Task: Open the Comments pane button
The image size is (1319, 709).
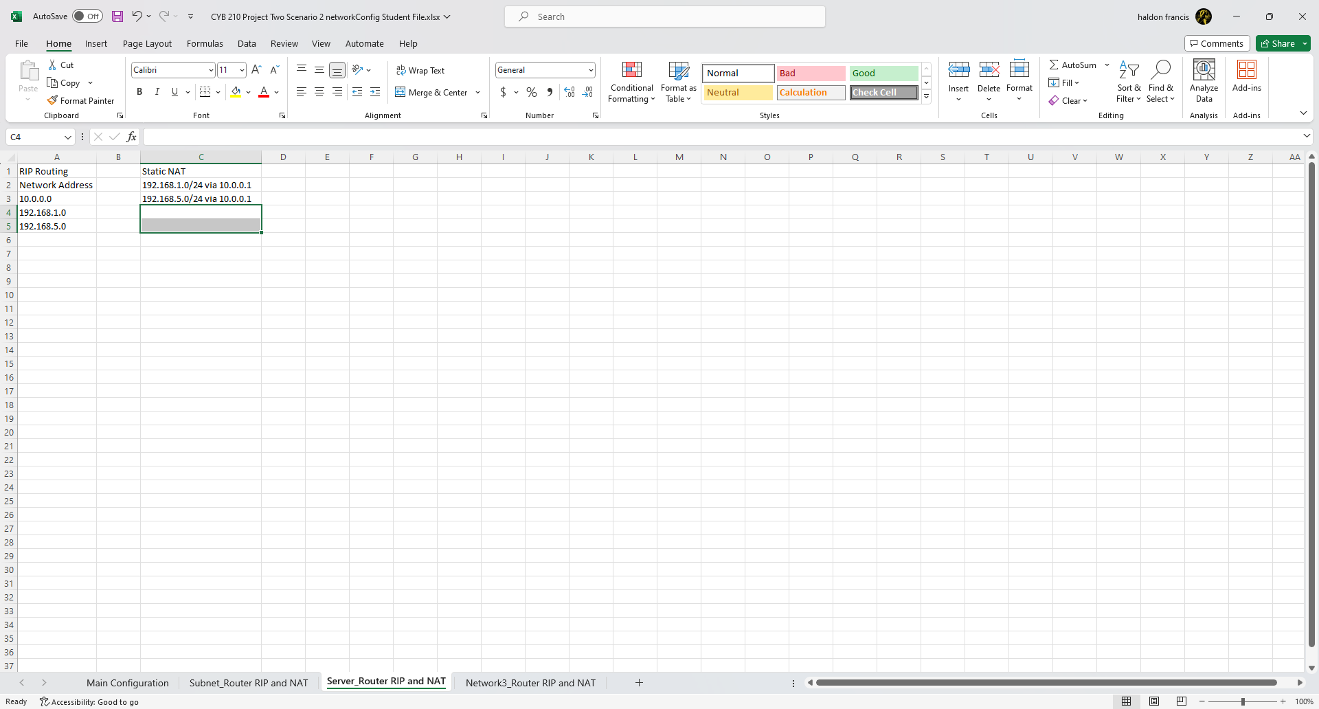Action: (1217, 43)
